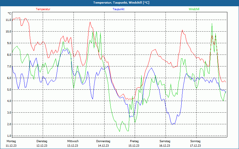Click the Donnerstag day label
This screenshot has height=149, width=239.
[103, 141]
